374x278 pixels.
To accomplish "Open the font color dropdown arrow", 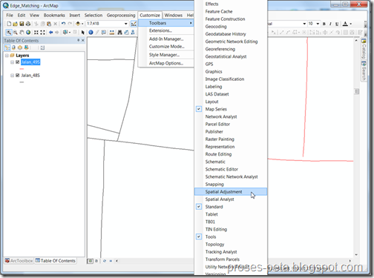I will tap(350, 24).
